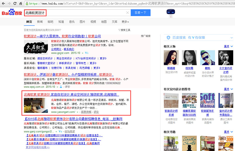This screenshot has width=235, height=151.
Task: Switch to 贴吧 tab
Action: [50, 22]
